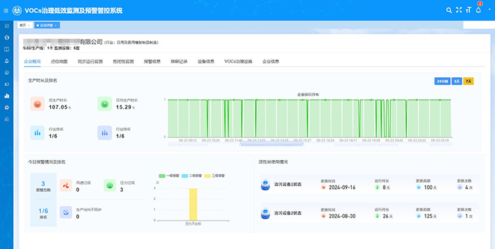Open the checklist icon in the sidebar
Screen dimensions: 495x249
click(x=7, y=26)
